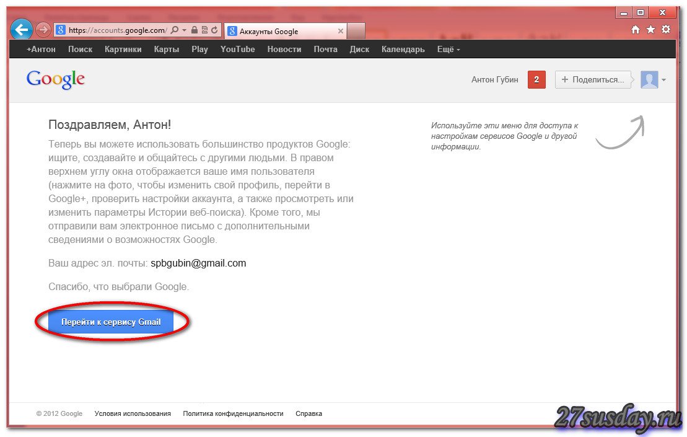Open Календарь in the Google bar
The width and height of the screenshot is (687, 437).
(x=403, y=50)
